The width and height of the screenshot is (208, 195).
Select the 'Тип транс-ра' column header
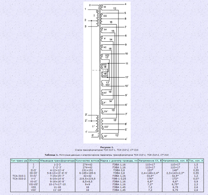(19, 161)
